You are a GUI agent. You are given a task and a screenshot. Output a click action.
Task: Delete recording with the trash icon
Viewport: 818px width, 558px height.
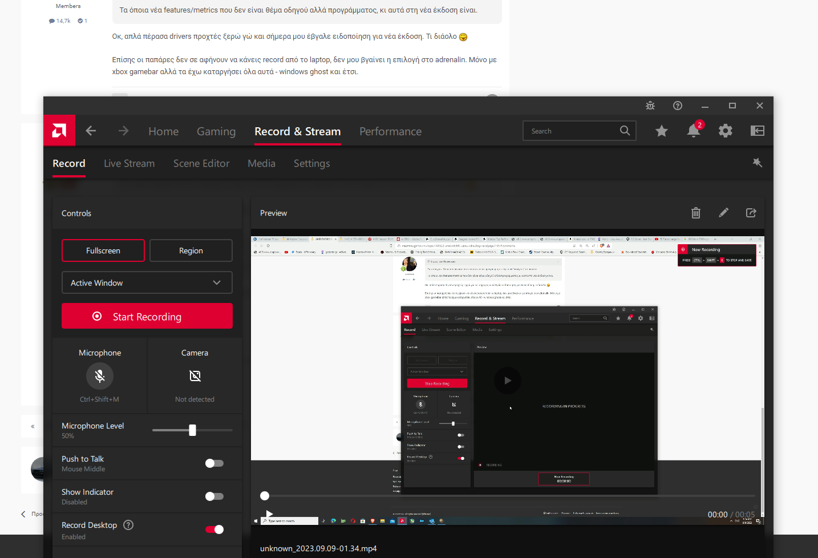coord(696,213)
